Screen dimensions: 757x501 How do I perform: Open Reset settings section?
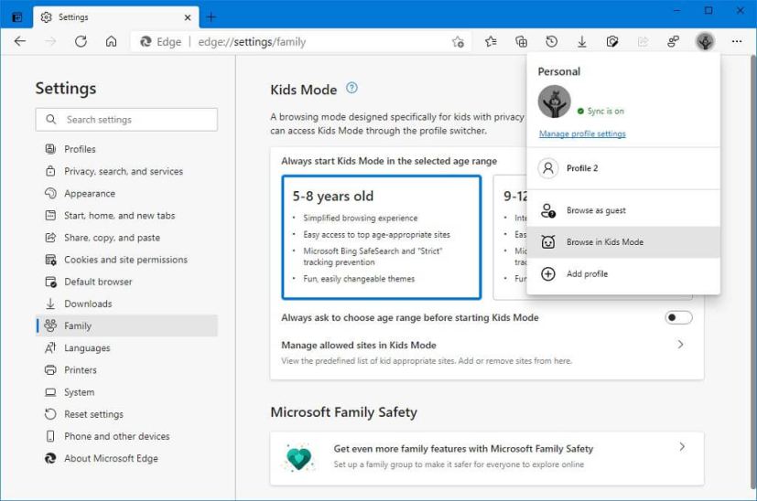[126, 414]
